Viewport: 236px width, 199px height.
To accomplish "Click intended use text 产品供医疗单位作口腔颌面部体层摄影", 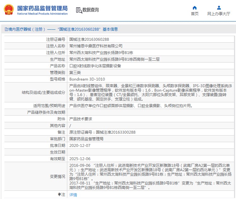I will point(131,106).
